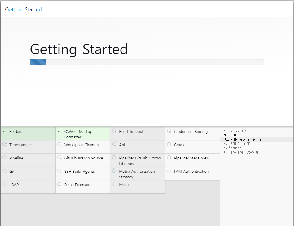Screen dimensions: 294x226
Task: Click the SSH Build Agents label
Action: tap(79, 172)
